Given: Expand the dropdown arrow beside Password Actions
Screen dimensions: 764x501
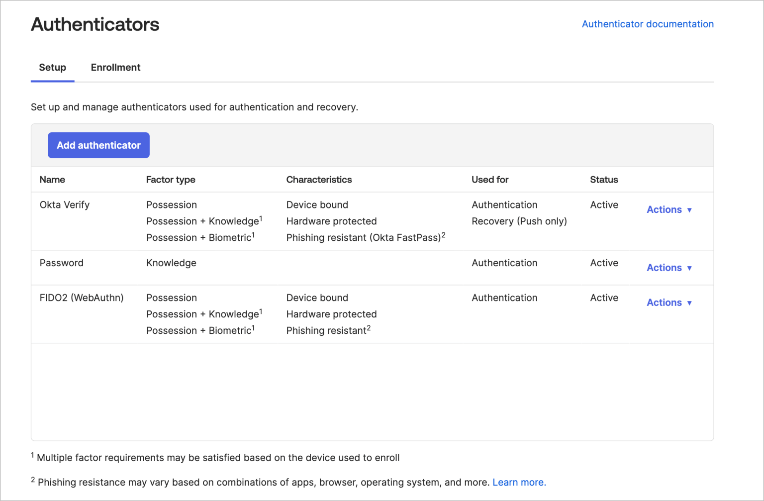Looking at the screenshot, I should 690,268.
